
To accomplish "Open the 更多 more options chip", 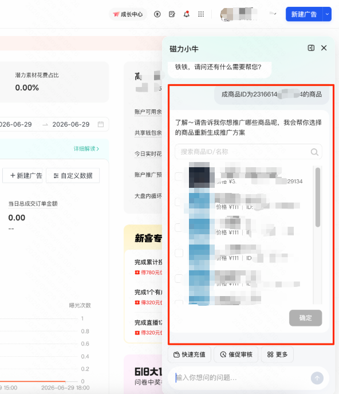I will [277, 354].
